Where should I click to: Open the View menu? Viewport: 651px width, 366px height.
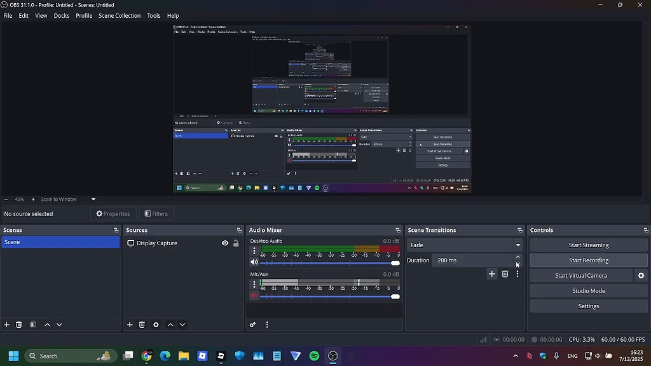pyautogui.click(x=41, y=16)
